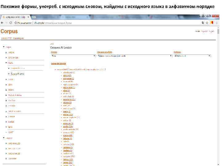Image resolution: width=222 pixels, height=166 pixels.
Task: Close the Cerques al lexico browser tab
Action: click(x=28, y=17)
